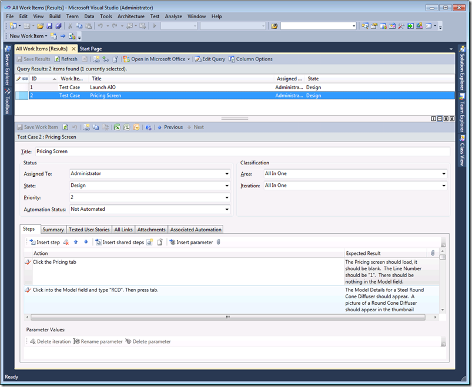Viewport: 472px width, 387px height.
Task: Open the Priority dropdown
Action: point(227,197)
